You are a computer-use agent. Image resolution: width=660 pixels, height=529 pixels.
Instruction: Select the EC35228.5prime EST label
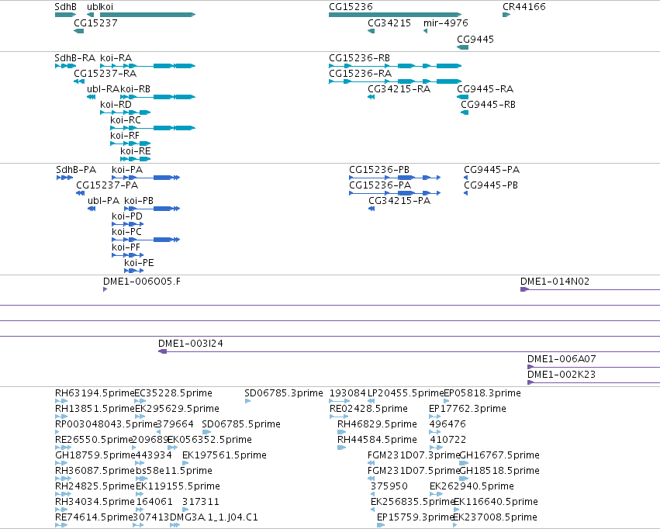(x=174, y=393)
